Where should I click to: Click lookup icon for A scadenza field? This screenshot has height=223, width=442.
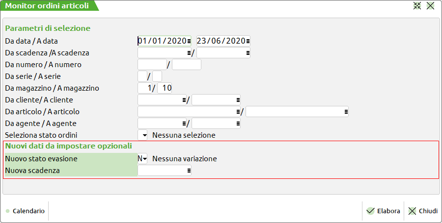coord(248,52)
